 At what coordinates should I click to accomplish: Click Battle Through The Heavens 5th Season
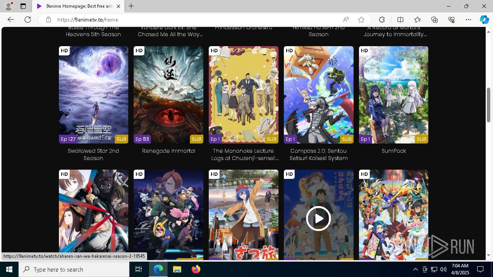[94, 31]
